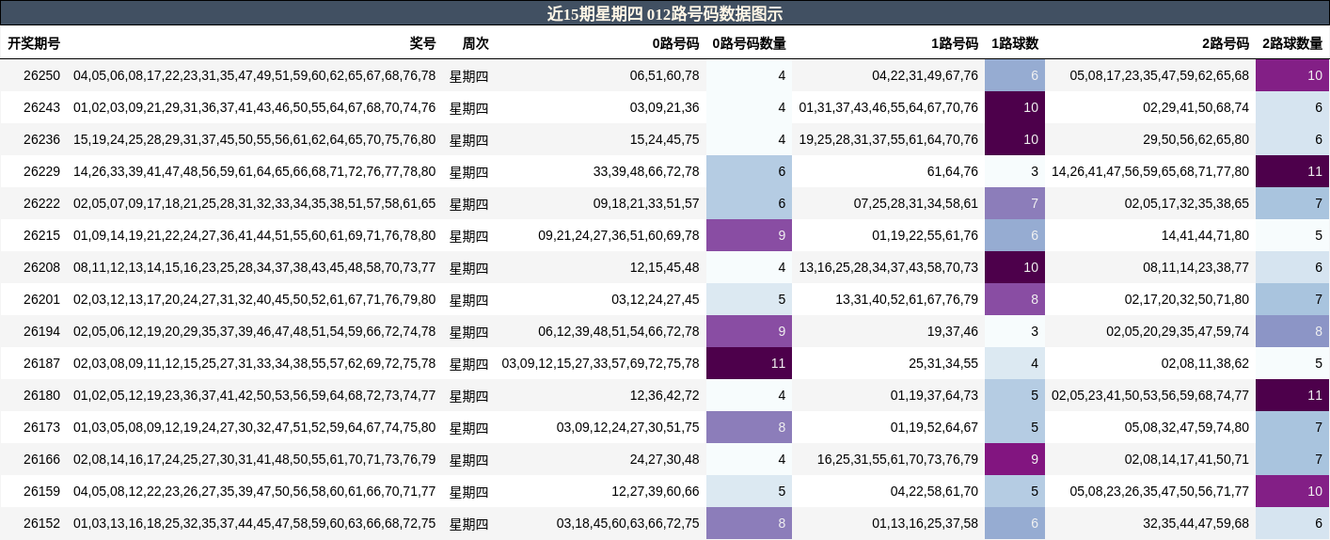Select the 0路号码数量 column header
This screenshot has width=1330, height=540.
click(x=749, y=43)
